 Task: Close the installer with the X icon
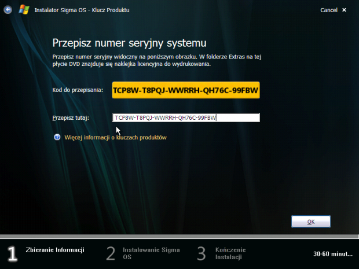(344, 10)
